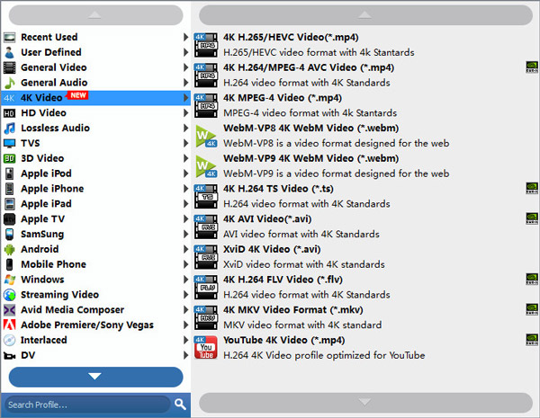Expand the Streaming Video submenu arrow
Viewport: 540px width, 418px height.
(186, 295)
